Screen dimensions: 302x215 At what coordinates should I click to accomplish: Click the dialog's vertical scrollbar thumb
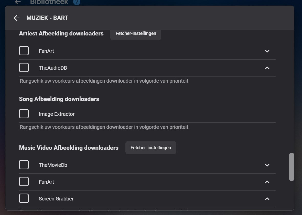[x=292, y=167]
